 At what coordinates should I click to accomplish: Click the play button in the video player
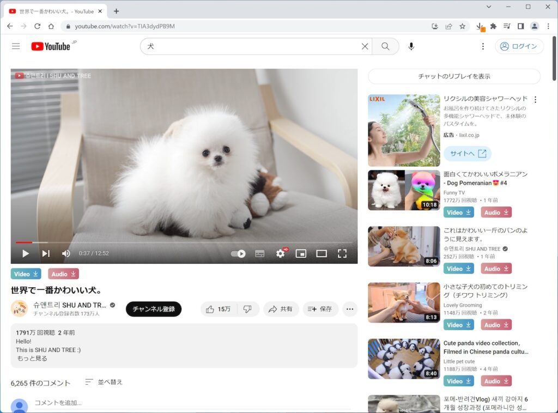(25, 253)
